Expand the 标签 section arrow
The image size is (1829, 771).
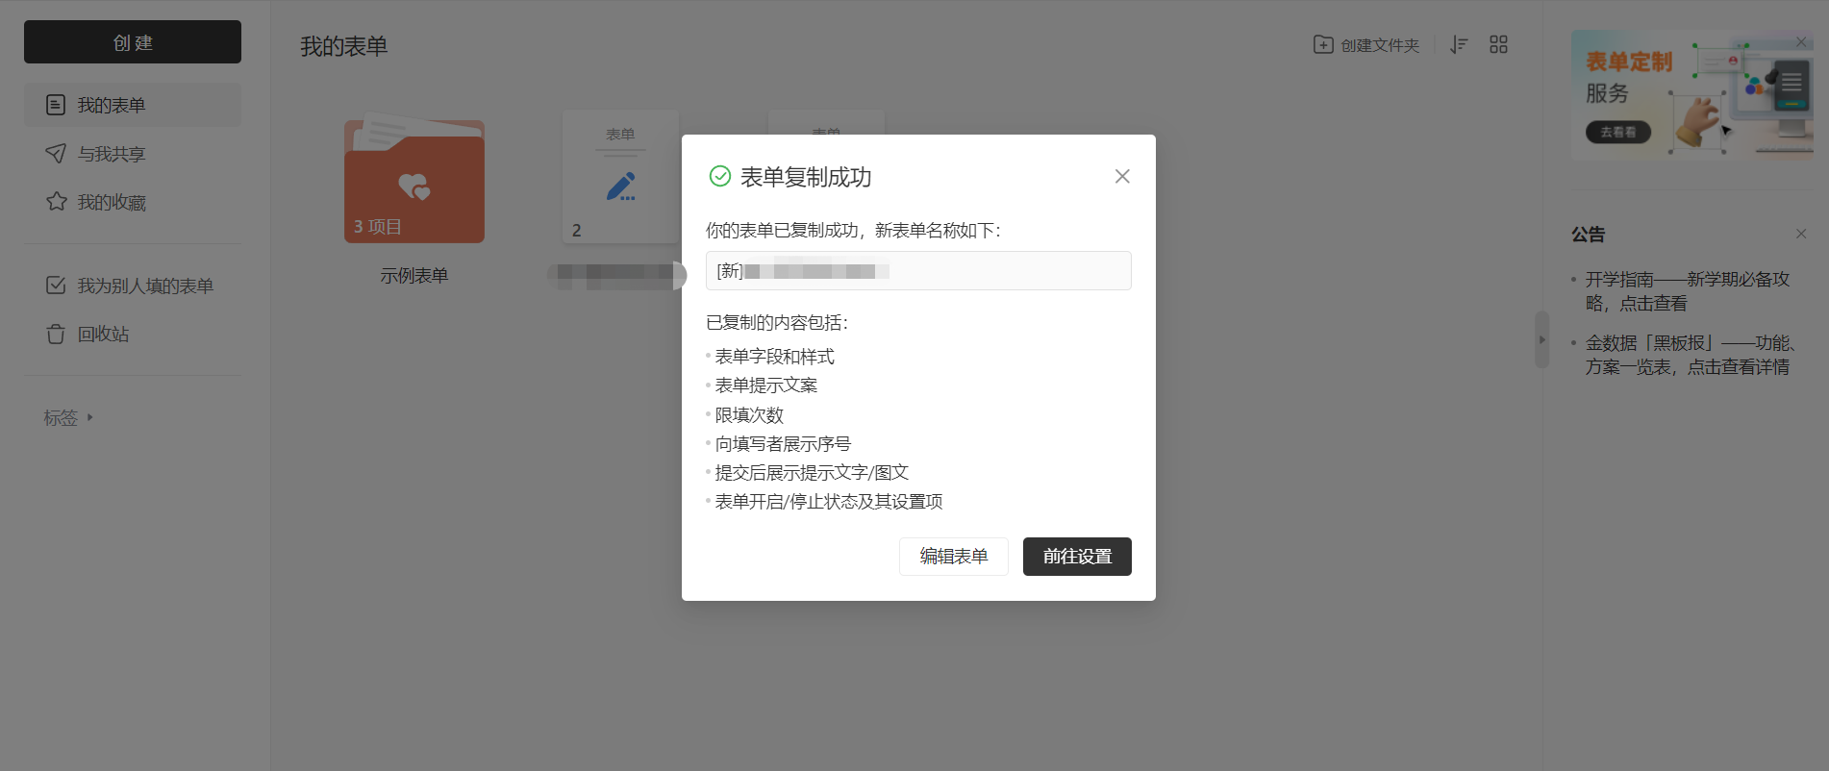[90, 417]
